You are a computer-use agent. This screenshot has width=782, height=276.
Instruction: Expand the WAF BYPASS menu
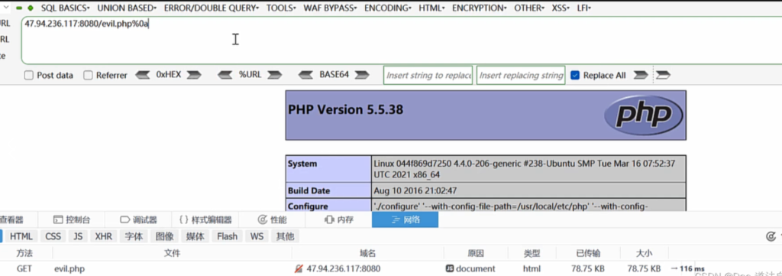coord(330,8)
